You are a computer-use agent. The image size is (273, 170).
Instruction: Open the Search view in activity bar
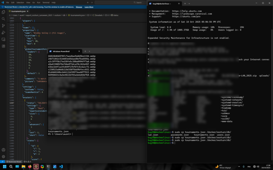click(3, 19)
